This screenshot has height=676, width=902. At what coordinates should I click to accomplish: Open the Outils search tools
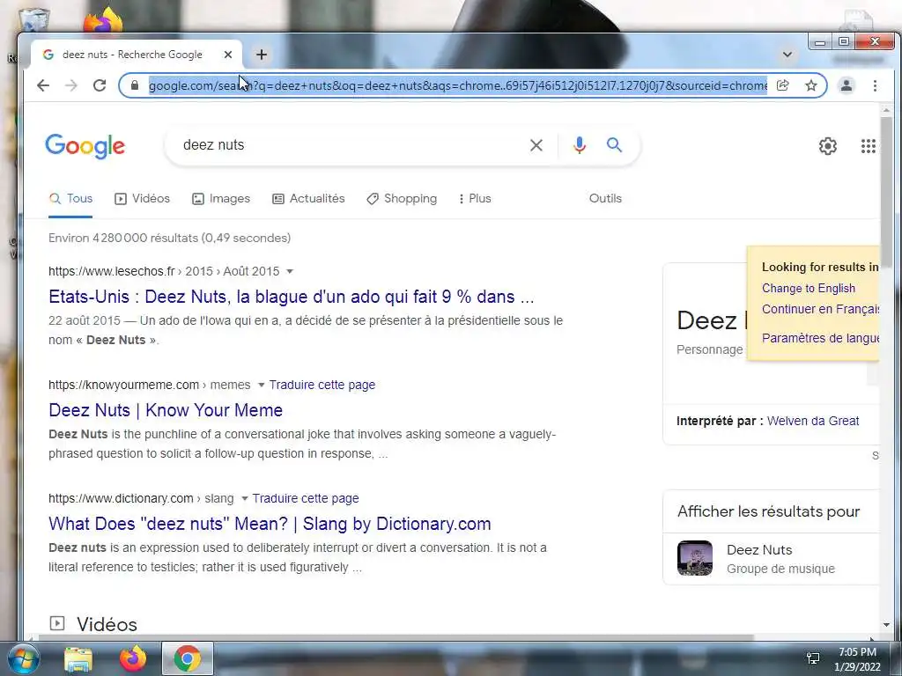[x=605, y=198]
